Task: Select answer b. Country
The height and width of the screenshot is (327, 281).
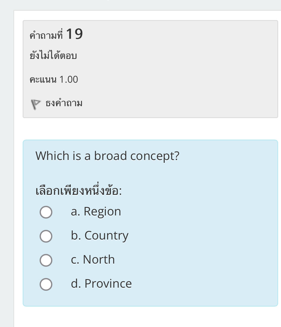Action: [x=46, y=236]
